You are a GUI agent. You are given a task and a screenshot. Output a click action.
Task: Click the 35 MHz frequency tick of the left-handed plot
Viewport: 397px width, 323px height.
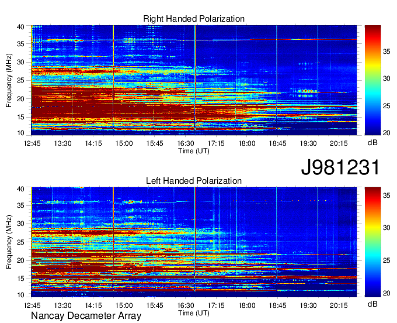pyautogui.click(x=20, y=205)
